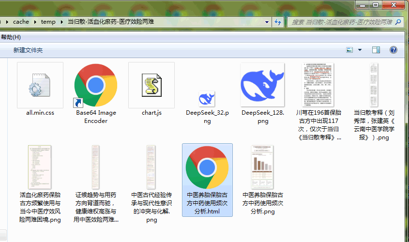
Task: Select the 证候趋势与用药方向背道而驰 thumbnail
Action: tap(95, 167)
